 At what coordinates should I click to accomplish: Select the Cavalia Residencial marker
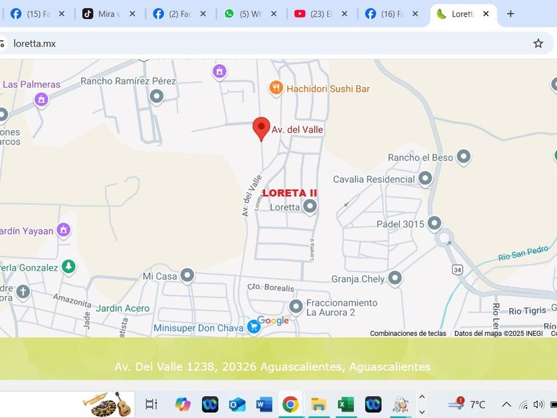[425, 178]
